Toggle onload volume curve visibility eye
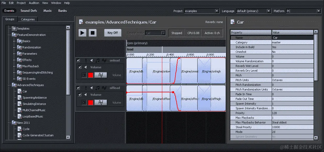The height and width of the screenshot is (152, 324). tap(84, 75)
